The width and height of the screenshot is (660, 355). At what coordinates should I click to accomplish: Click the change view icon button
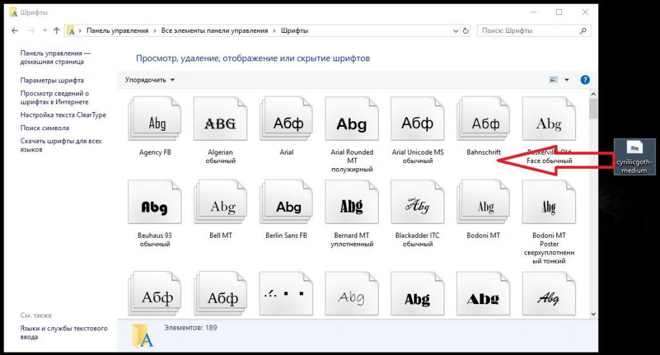pos(554,80)
